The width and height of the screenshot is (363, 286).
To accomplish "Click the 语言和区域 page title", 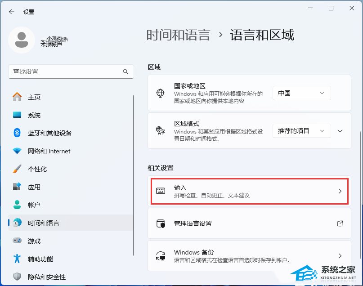I will (x=262, y=35).
